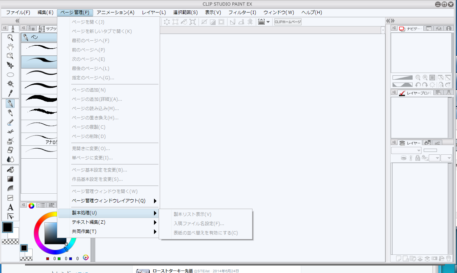Image resolution: width=457 pixels, height=273 pixels.
Task: Open アニメーション(A) menu
Action: 115,13
